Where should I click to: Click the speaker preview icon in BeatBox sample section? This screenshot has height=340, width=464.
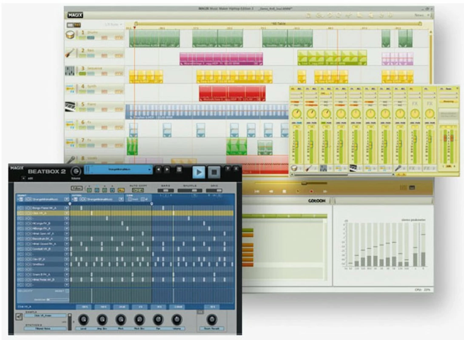[x=19, y=317]
